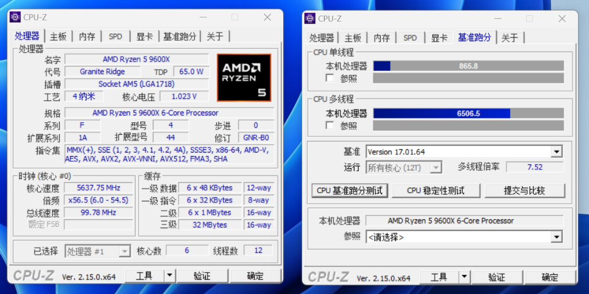Click 三级 cache value 32 MBytes
Viewport: 589px width, 294px height.
[x=209, y=225]
